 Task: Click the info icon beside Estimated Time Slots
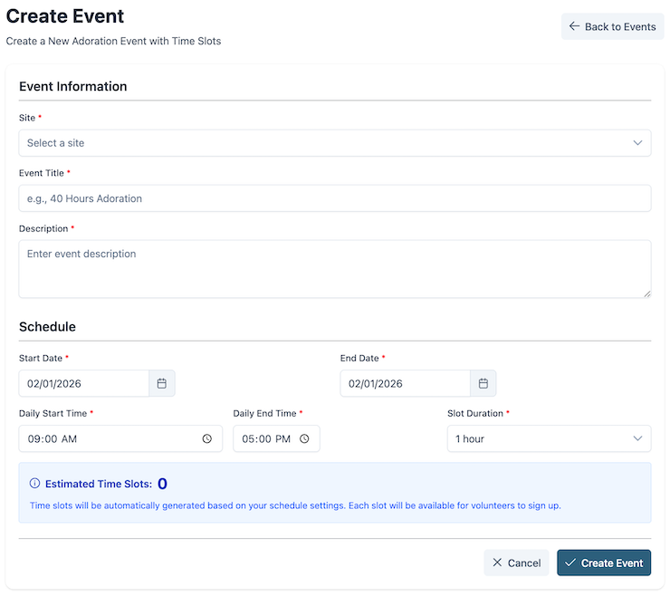pyautogui.click(x=35, y=484)
